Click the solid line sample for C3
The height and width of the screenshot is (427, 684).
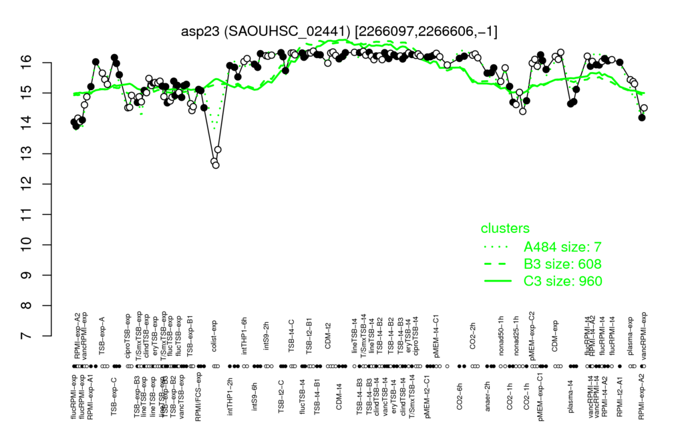point(497,281)
